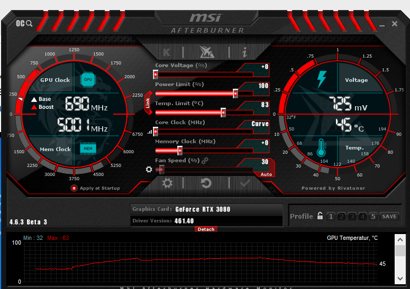410x289 pixels.
Task: Open fan settings gear beside Fan Speed
Action: pyautogui.click(x=149, y=170)
